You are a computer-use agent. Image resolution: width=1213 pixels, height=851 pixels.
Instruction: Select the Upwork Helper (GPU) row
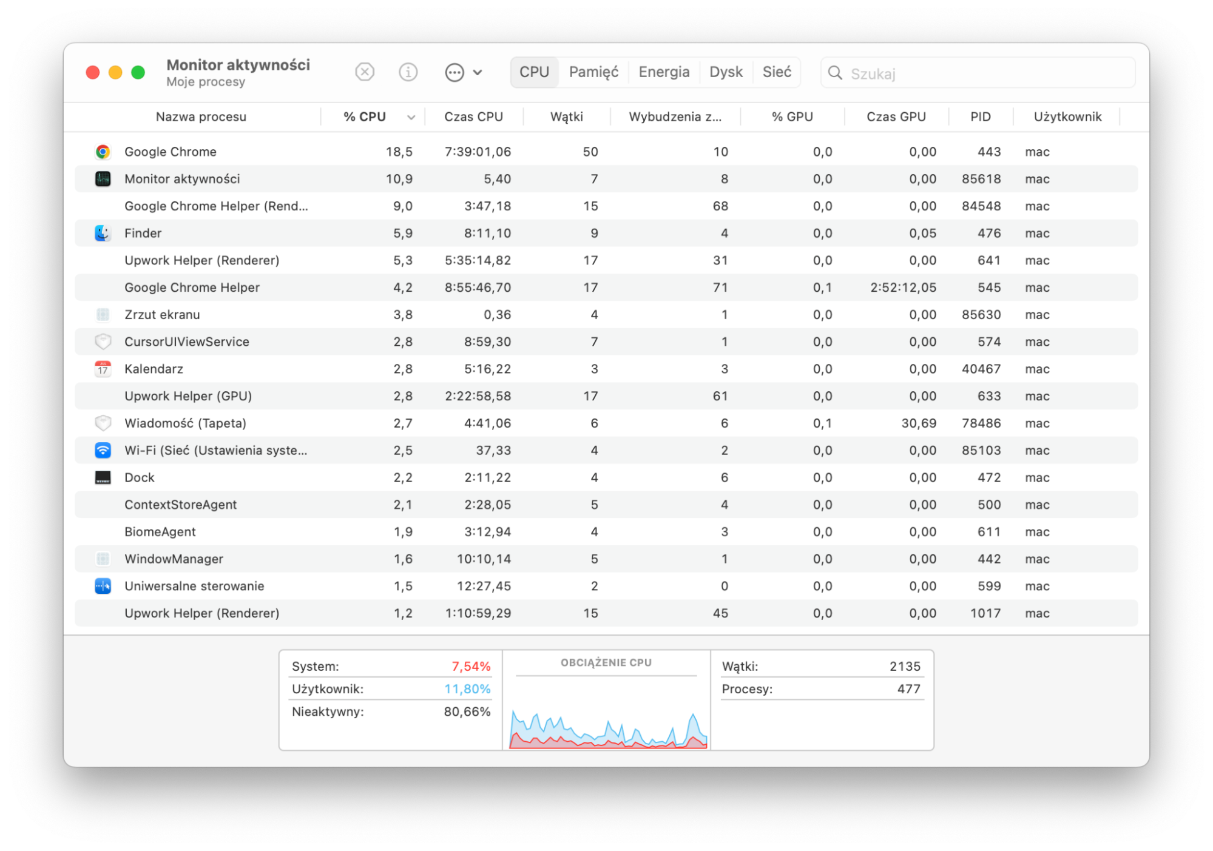(606, 396)
